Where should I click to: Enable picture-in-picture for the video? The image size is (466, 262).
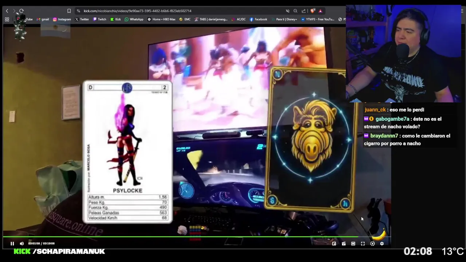(x=334, y=244)
